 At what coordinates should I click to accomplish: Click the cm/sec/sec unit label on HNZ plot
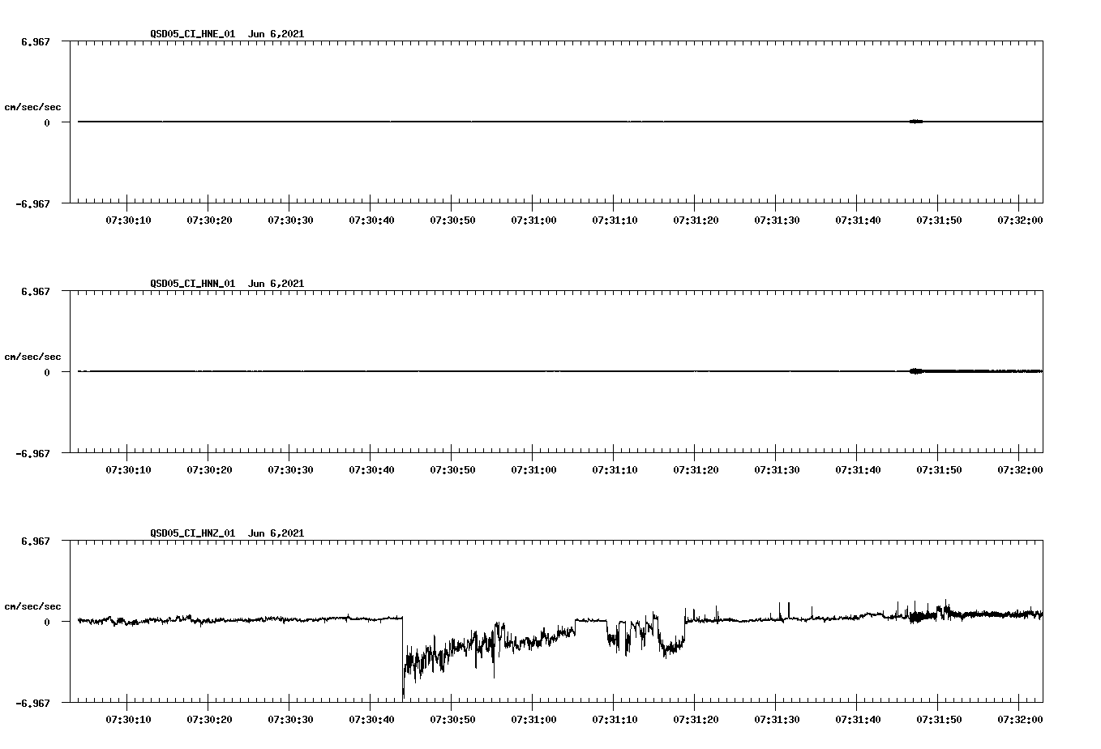click(32, 606)
